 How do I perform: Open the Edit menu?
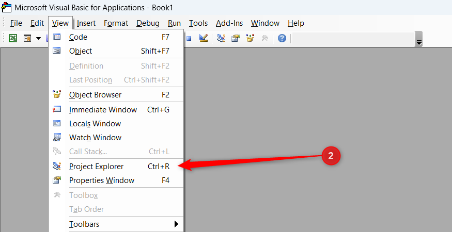[37, 23]
